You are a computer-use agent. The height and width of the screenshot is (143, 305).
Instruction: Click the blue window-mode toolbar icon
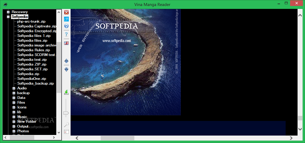(x=66, y=19)
